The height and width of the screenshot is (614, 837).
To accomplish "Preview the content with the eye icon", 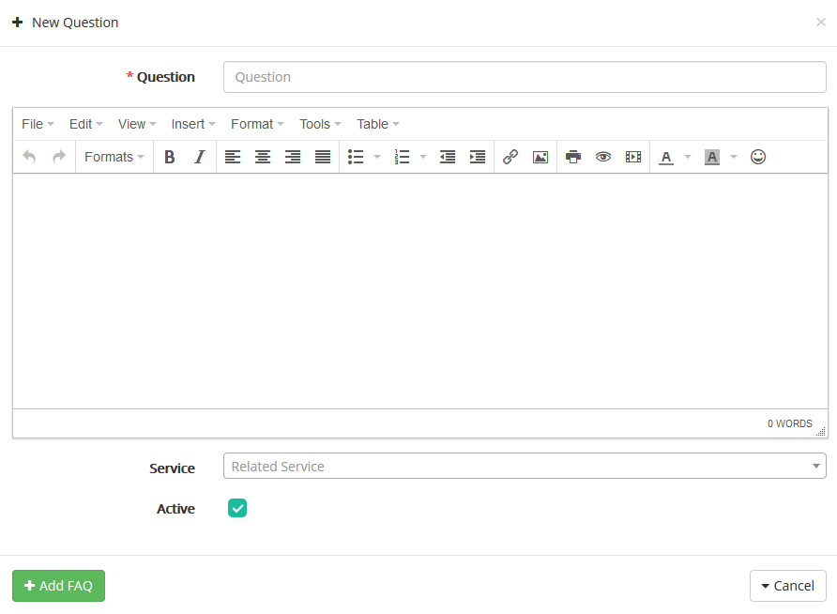I will (603, 157).
